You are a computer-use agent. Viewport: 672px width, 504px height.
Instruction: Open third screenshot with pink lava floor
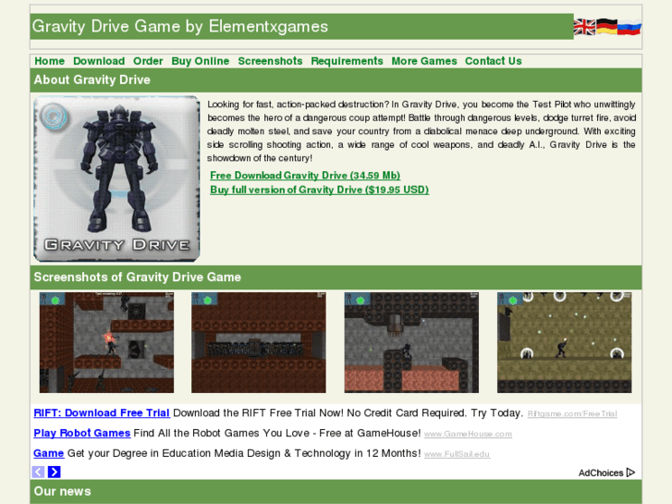coord(411,342)
